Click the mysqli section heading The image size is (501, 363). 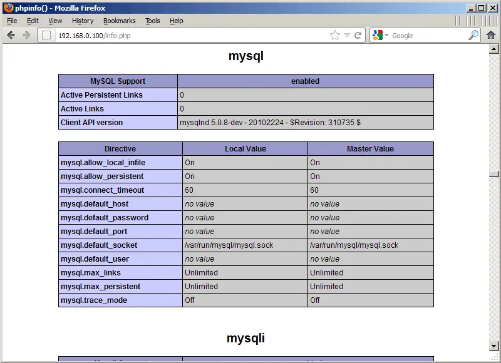[245, 338]
